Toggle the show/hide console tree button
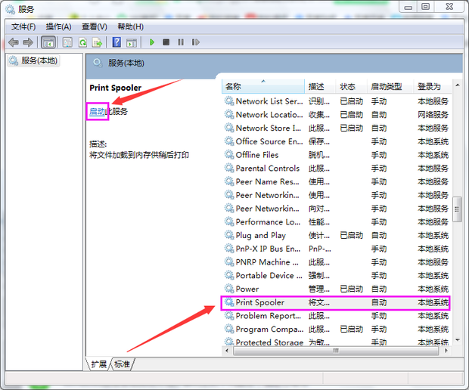The height and width of the screenshot is (390, 469). 48,42
